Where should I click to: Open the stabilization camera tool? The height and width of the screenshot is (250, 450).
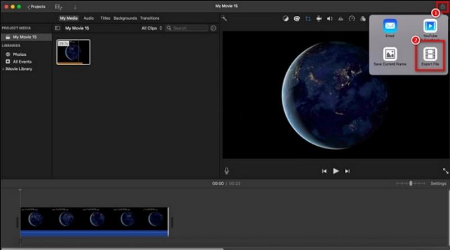319,19
